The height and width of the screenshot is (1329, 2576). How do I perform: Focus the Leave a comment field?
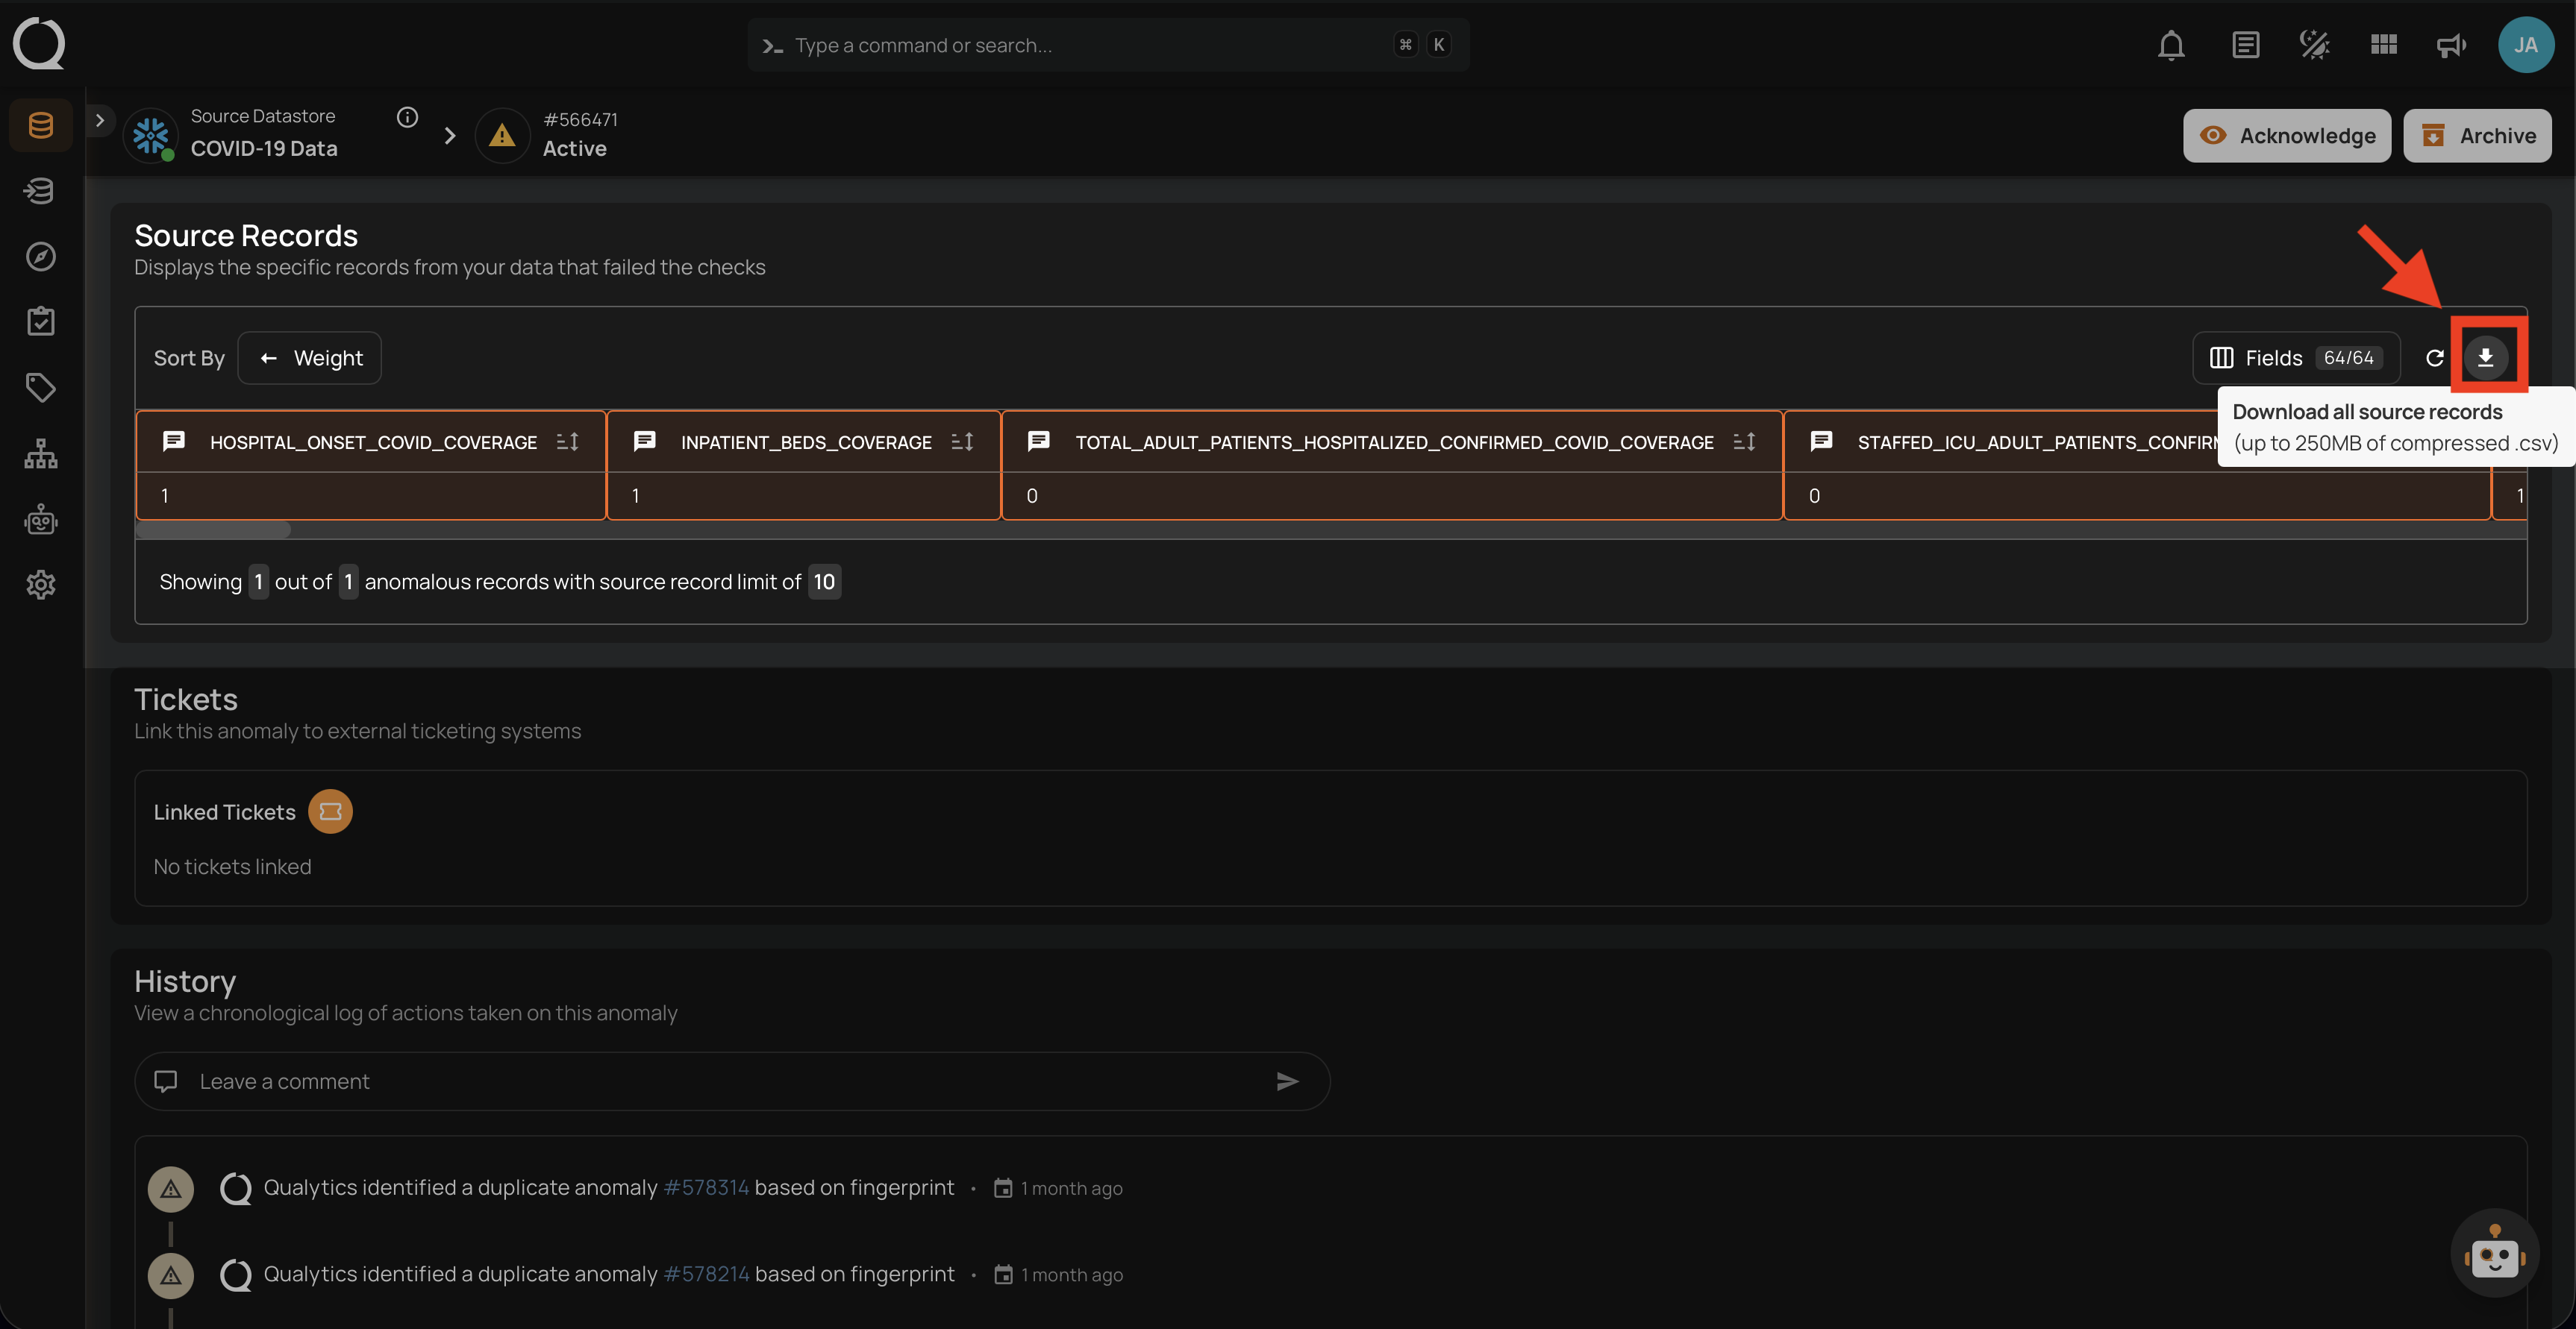(732, 1081)
